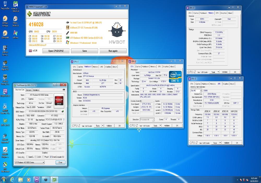This screenshot has height=183, width=261.
Task: Click the save BIOS icon in GPU-Z
Action: 63,111
